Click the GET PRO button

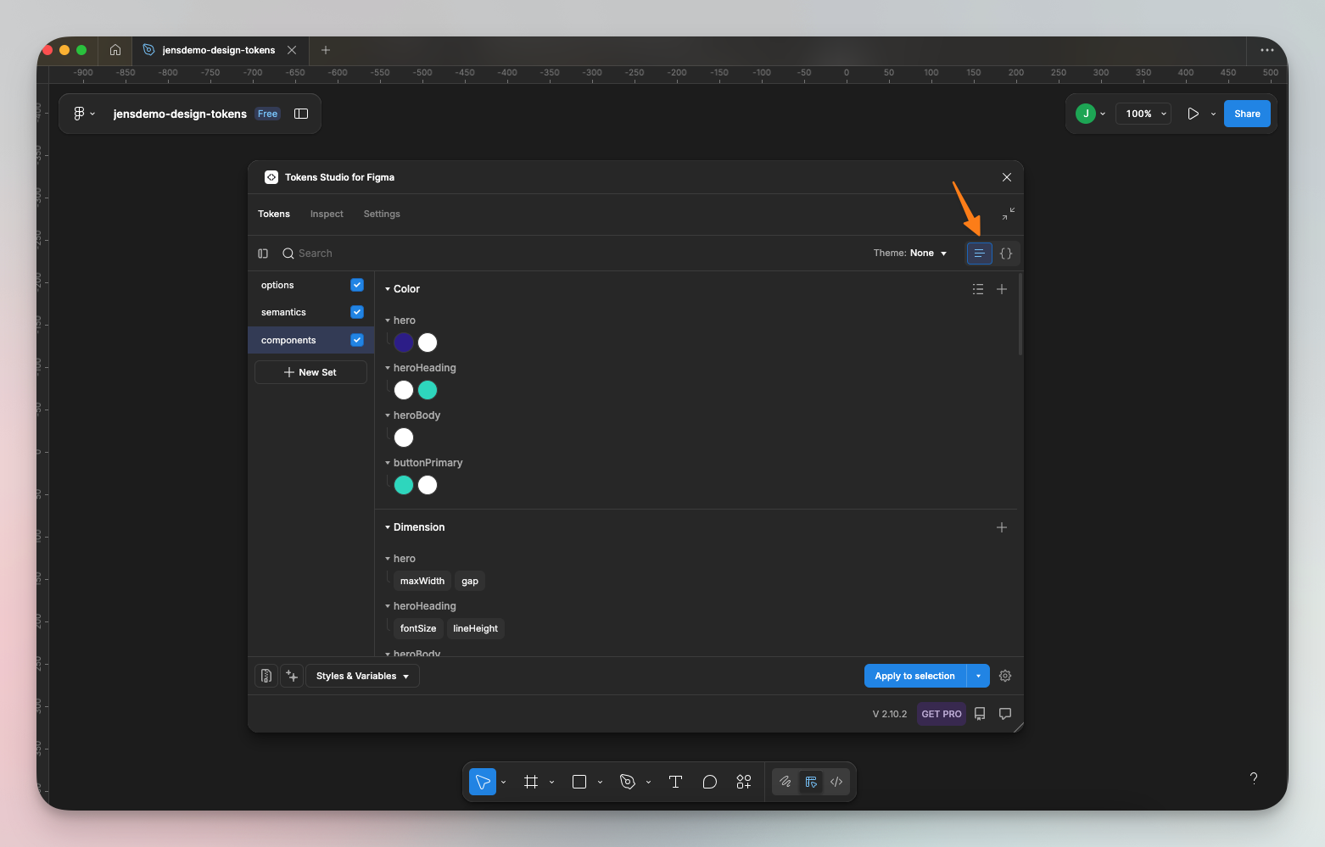click(x=942, y=714)
